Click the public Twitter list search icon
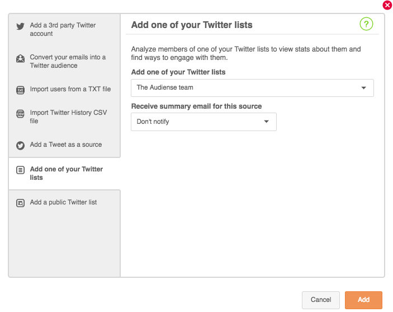 coord(20,203)
